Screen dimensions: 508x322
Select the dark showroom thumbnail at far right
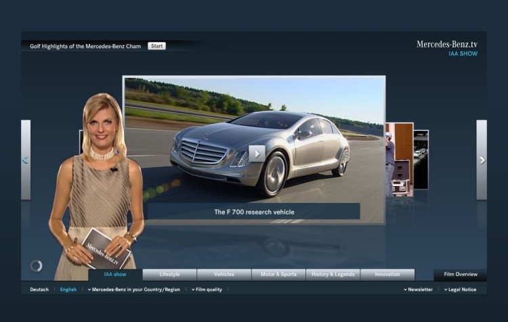pyautogui.click(x=421, y=160)
